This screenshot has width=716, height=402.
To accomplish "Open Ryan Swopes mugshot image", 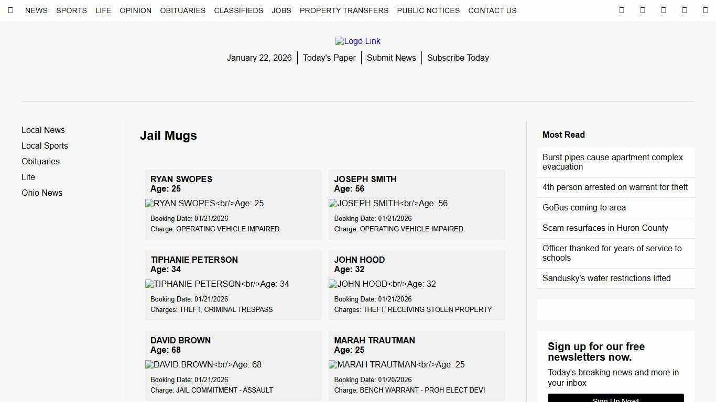I will tap(204, 204).
